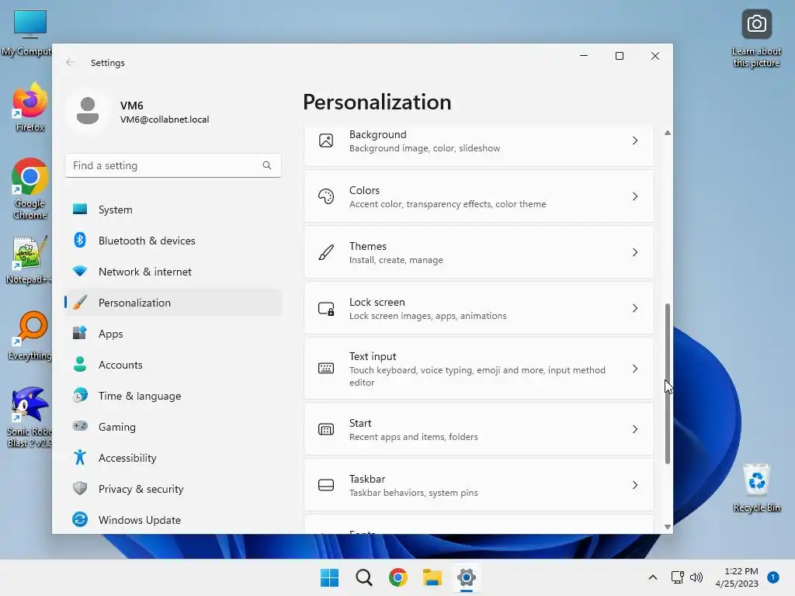Select the Recycle Bin desktop icon
This screenshot has height=596, width=795.
[x=756, y=487]
